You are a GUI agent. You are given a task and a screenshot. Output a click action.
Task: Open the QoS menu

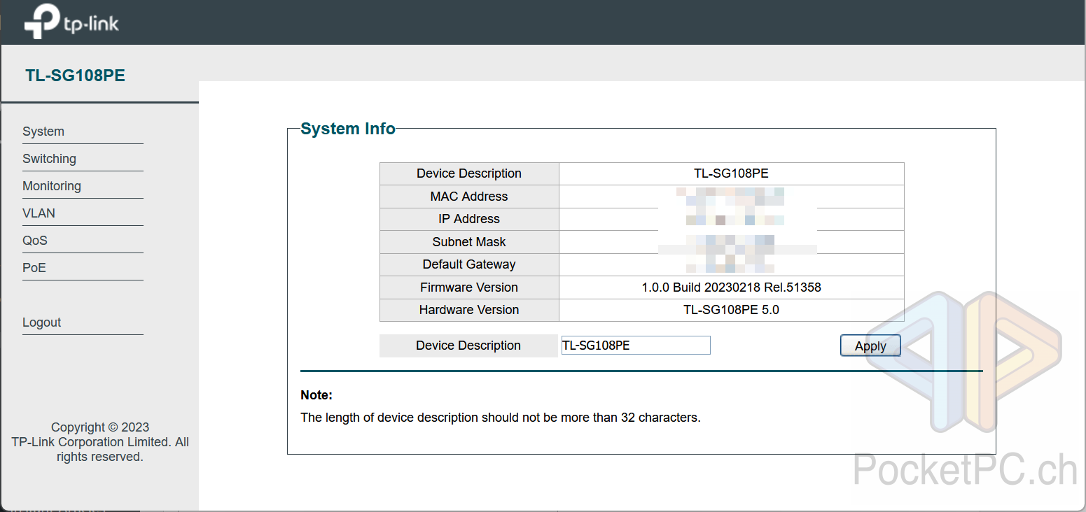point(35,241)
